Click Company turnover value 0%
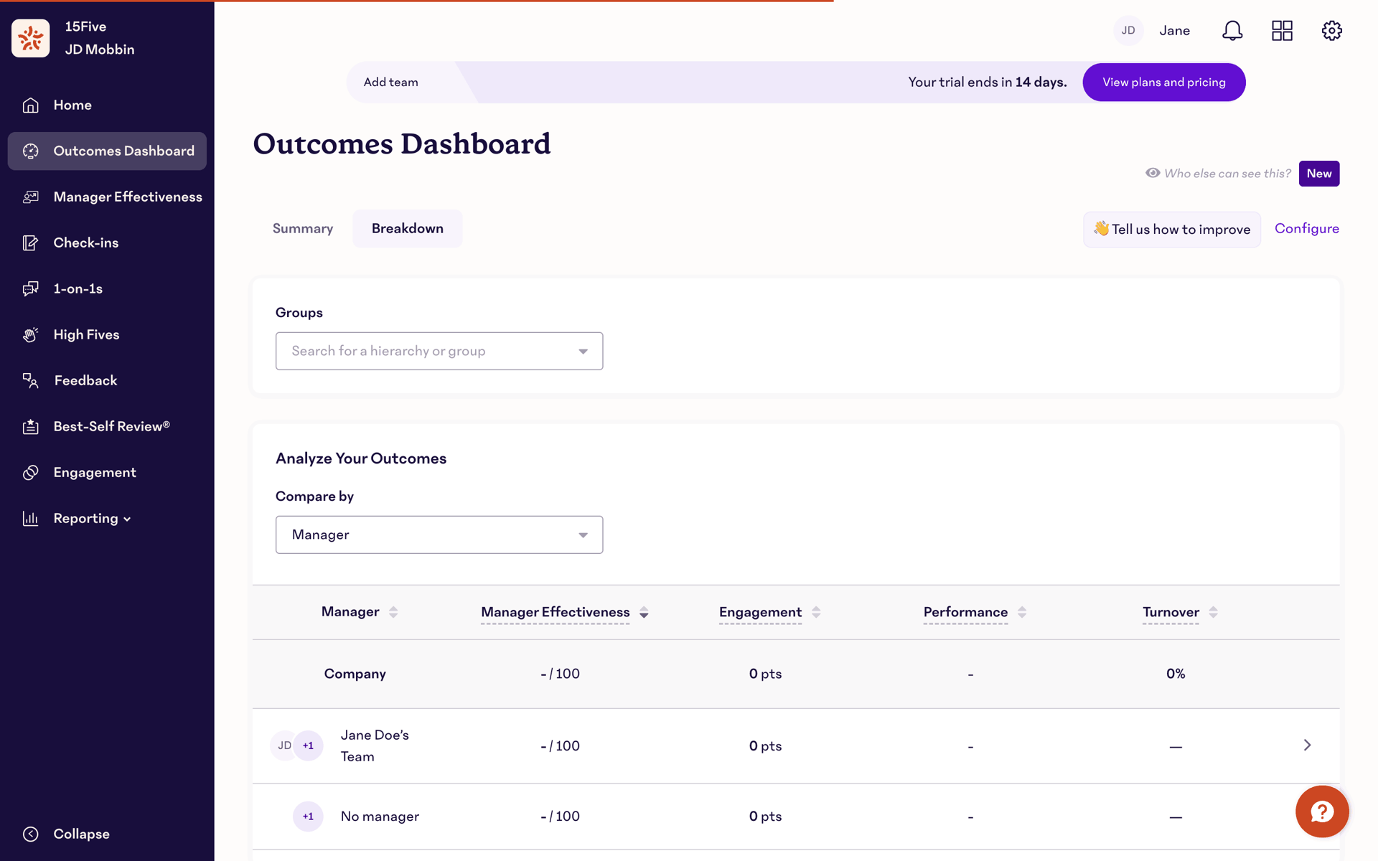This screenshot has width=1378, height=861. (1175, 674)
